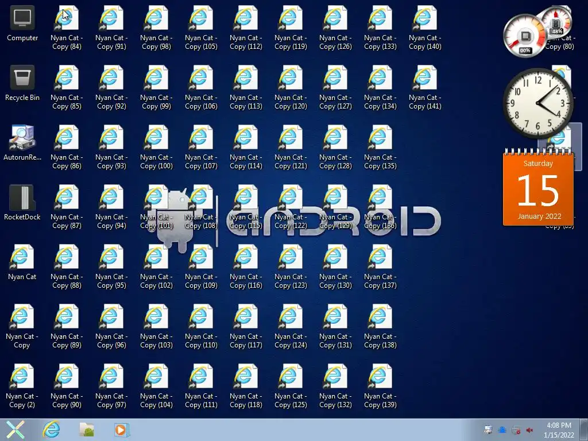The image size is (588, 441).
Task: Click the muted volume tray icon
Action: [529, 430]
